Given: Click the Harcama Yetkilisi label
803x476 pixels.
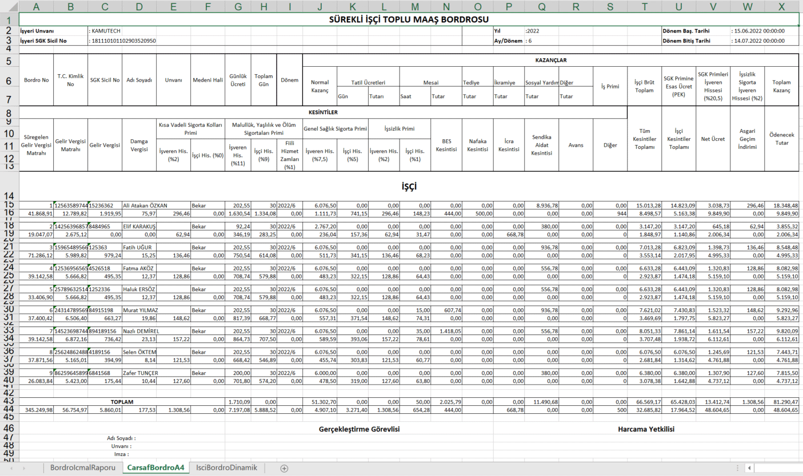Looking at the screenshot, I should (x=646, y=429).
